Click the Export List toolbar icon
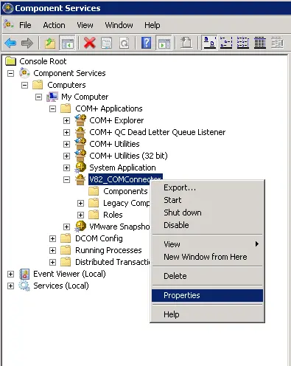Viewport: 291px width, 366px height. click(186, 43)
